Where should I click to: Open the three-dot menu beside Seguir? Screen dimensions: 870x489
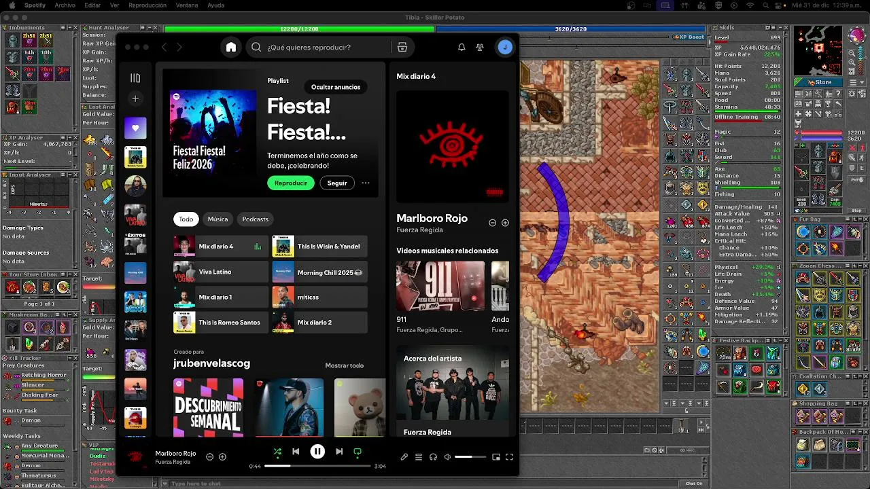coord(366,183)
